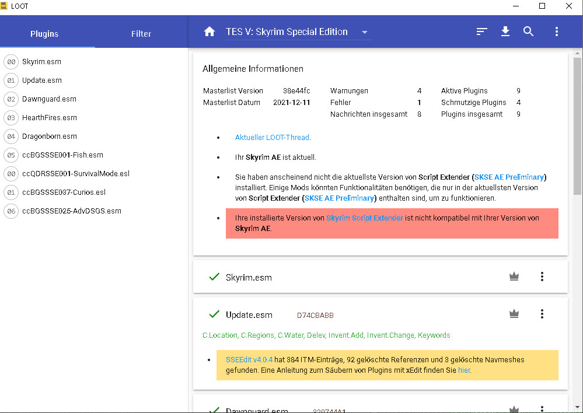Click the sort plugins icon
This screenshot has width=583, height=413.
[481, 32]
